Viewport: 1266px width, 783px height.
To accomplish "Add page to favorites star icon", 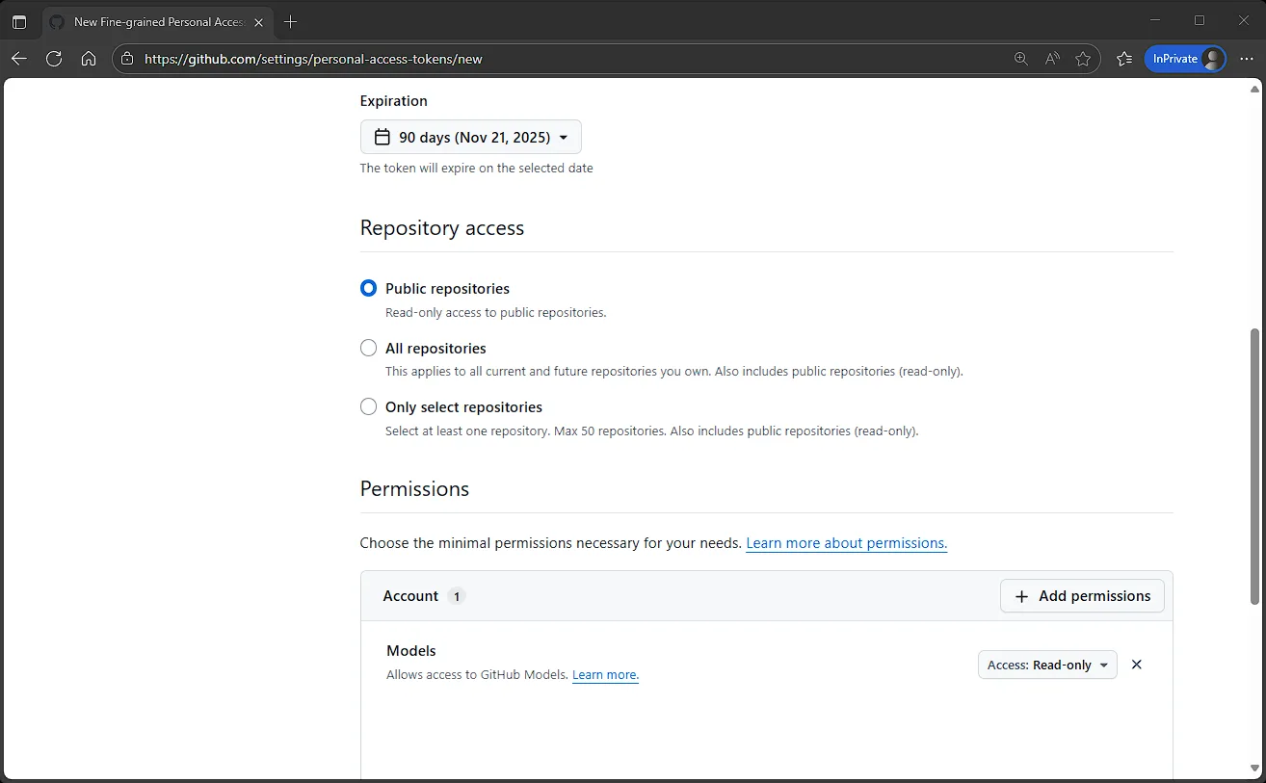I will click(1083, 59).
